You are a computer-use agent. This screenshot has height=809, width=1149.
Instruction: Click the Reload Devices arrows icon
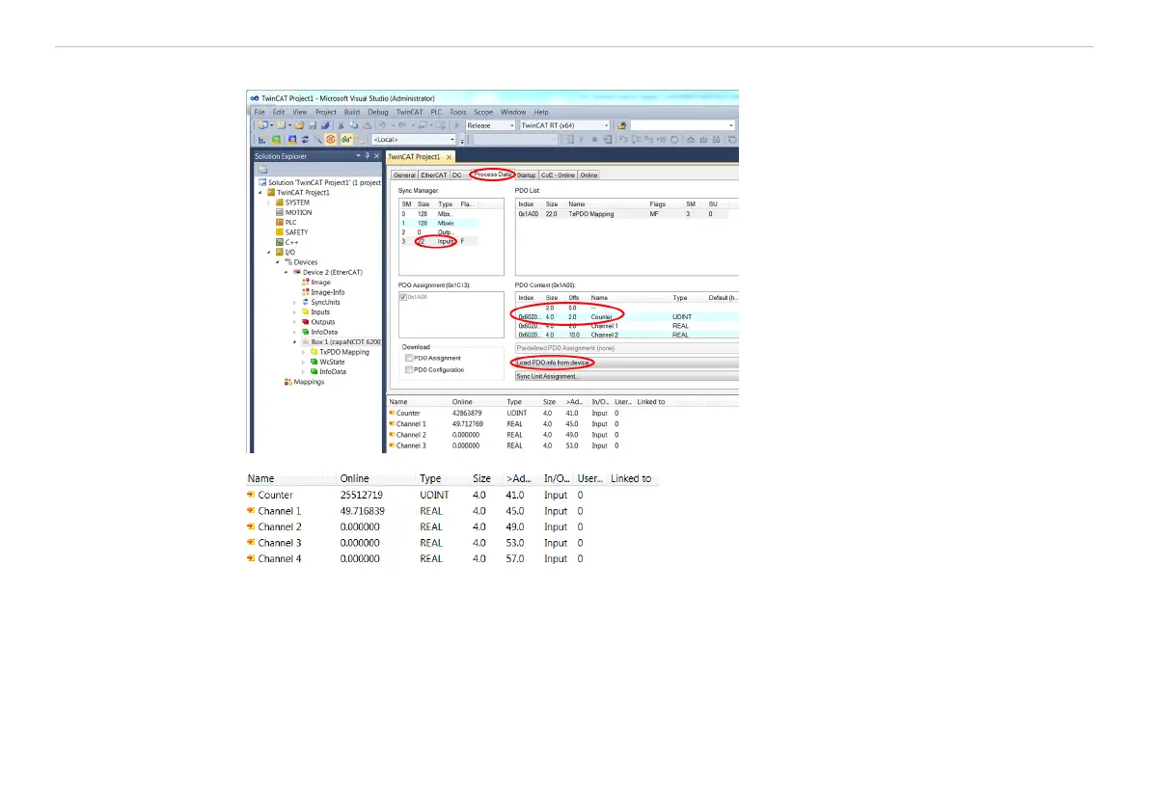coord(305,139)
